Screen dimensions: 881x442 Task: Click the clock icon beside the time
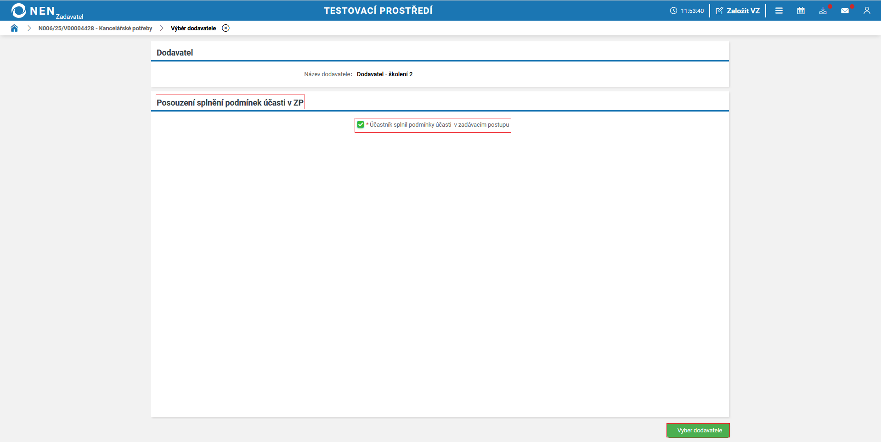pos(673,11)
